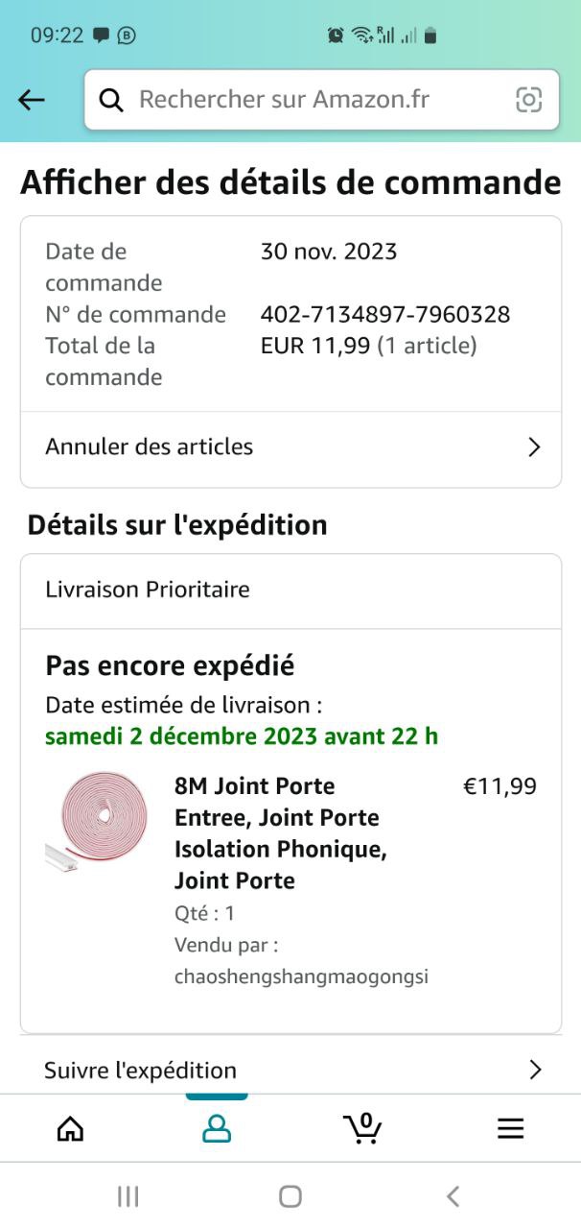Screen dimensions: 581x1229
Task: Open the camera scan search icon
Action: [x=528, y=100]
